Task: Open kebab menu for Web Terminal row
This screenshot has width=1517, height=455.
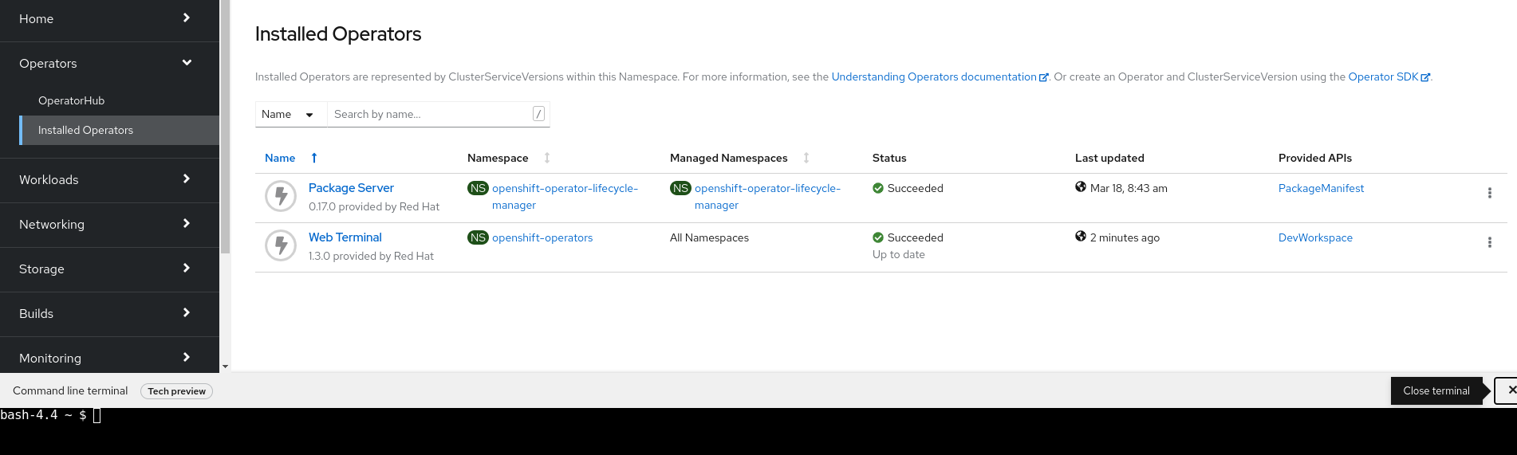Action: (1489, 242)
